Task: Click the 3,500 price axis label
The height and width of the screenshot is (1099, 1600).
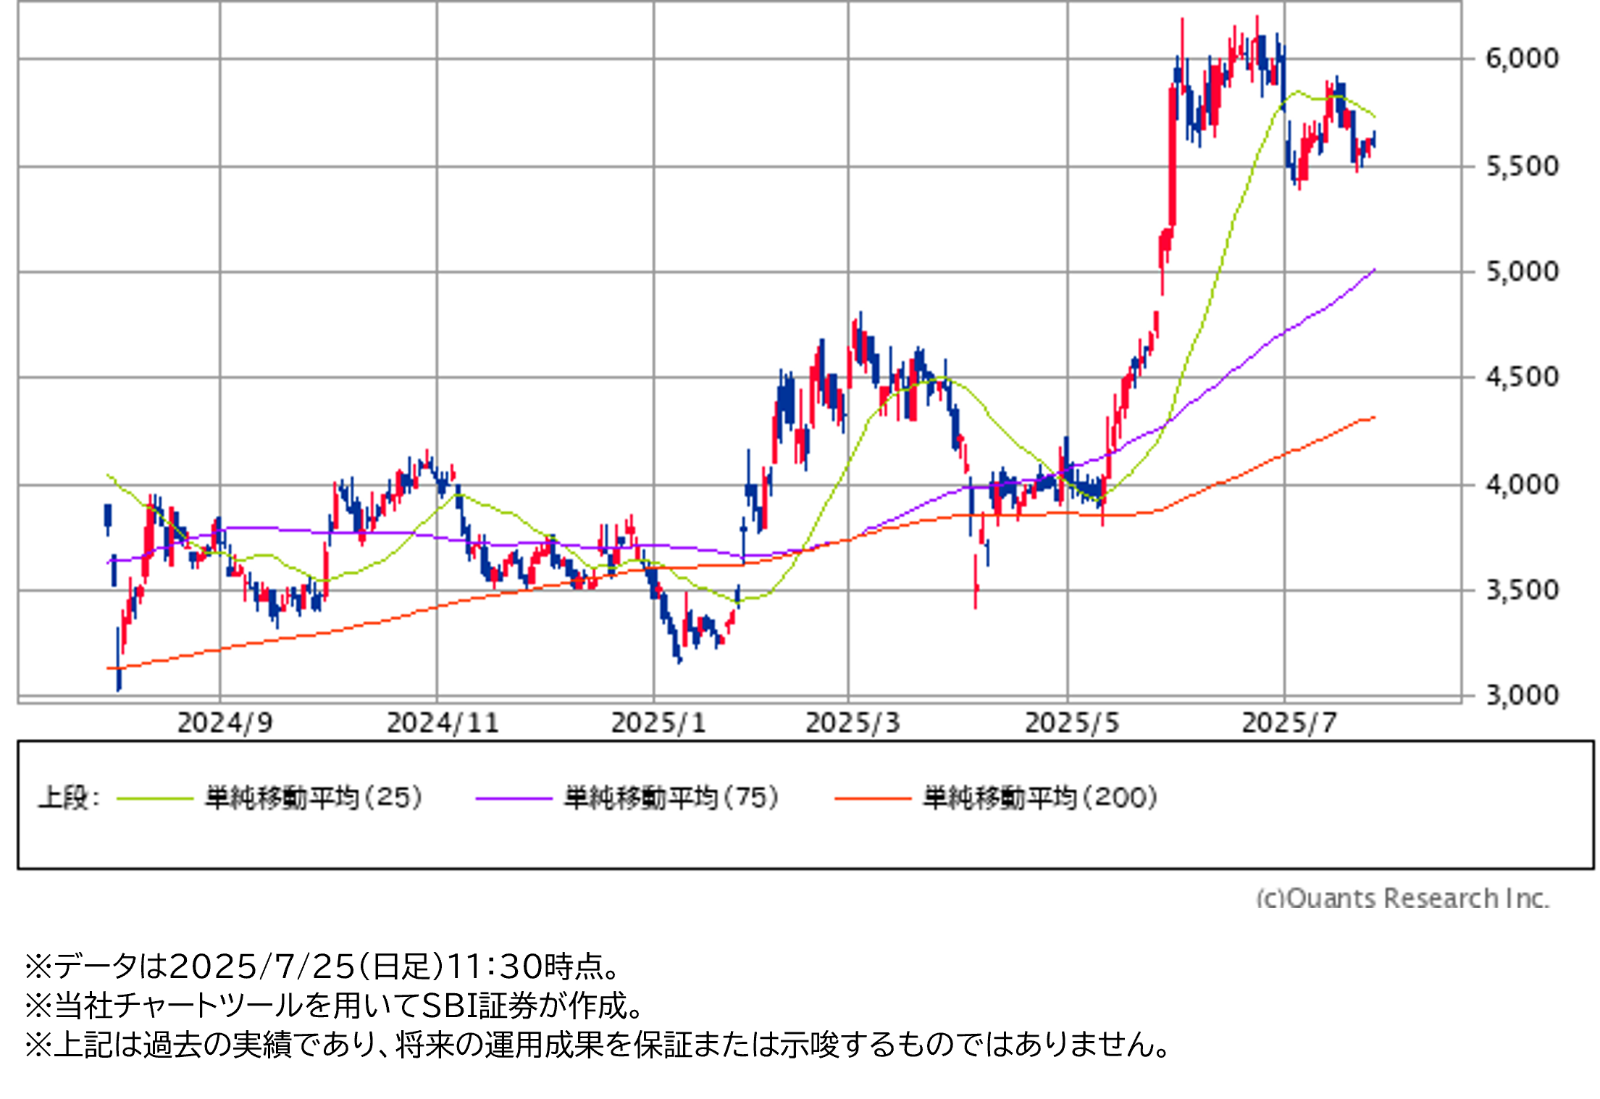Action: (x=1522, y=590)
